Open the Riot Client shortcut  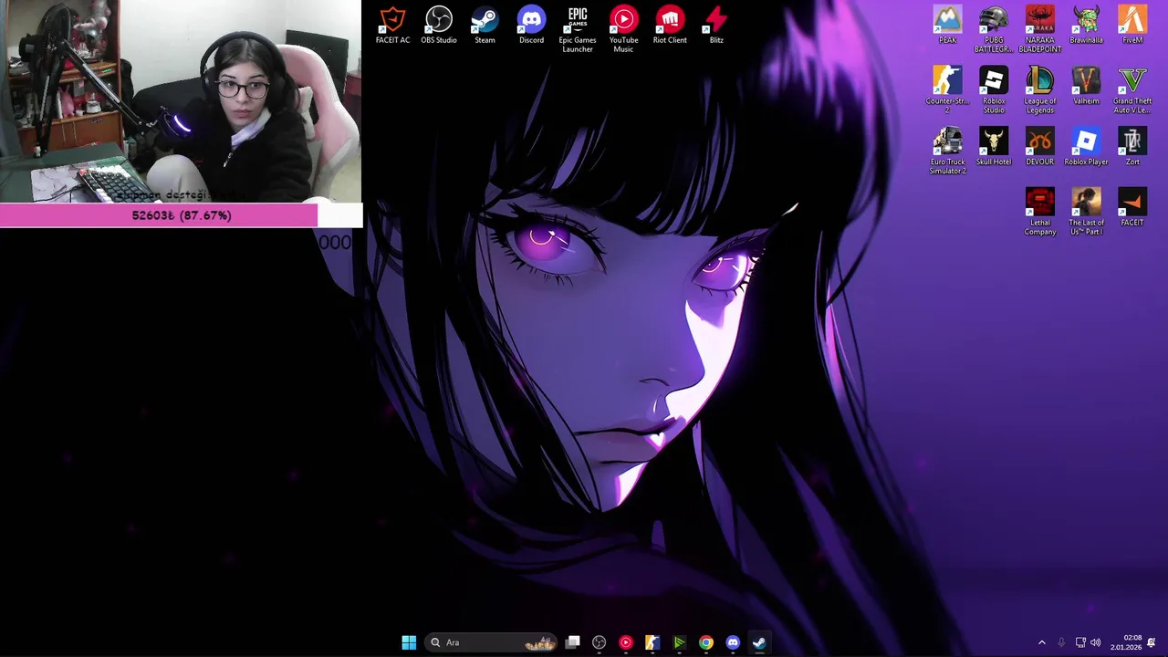(670, 26)
